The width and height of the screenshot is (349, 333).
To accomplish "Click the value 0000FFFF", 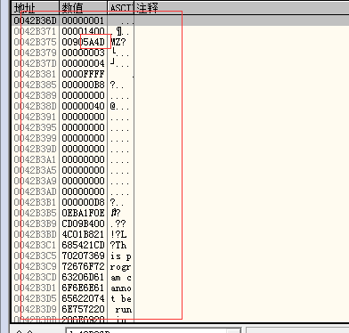I will (x=83, y=74).
